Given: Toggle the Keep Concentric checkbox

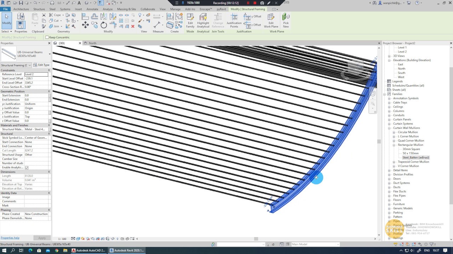Looking at the screenshot, I should [47, 37].
